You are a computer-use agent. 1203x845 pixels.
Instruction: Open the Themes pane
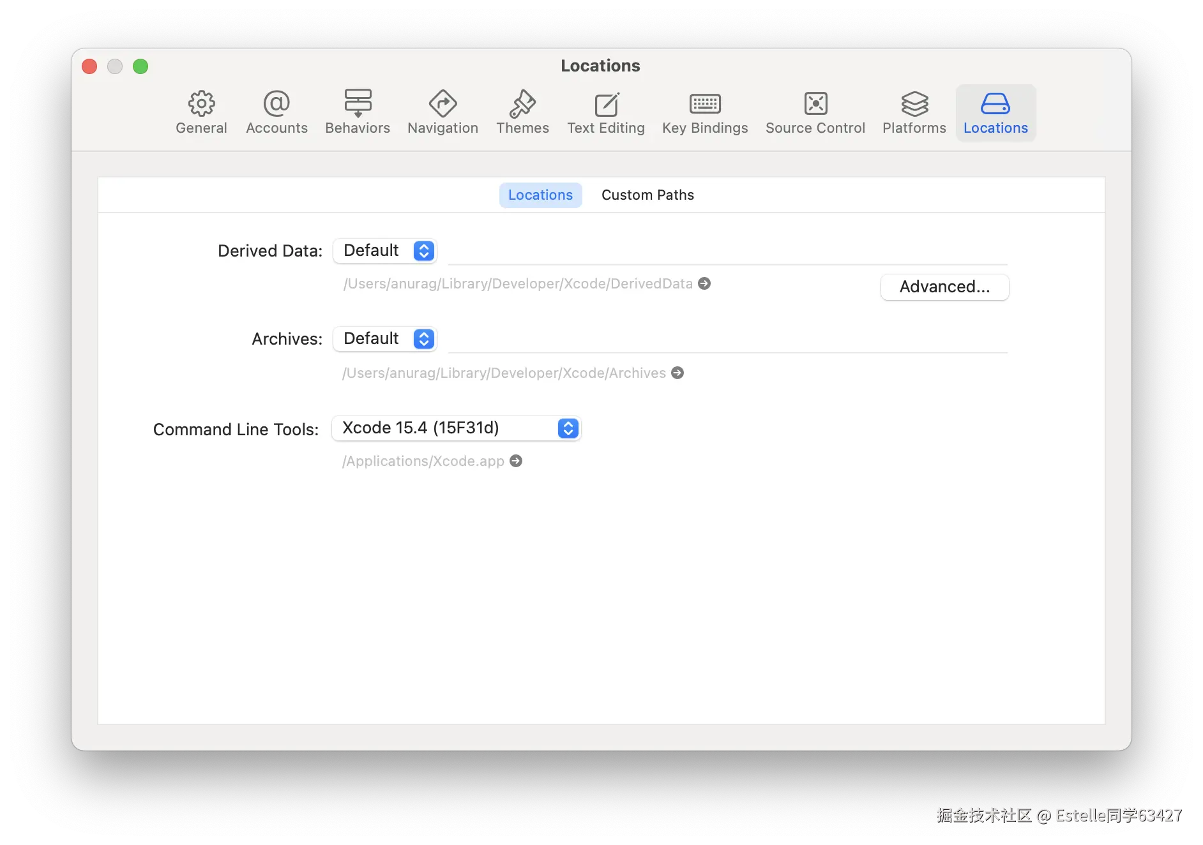(522, 112)
